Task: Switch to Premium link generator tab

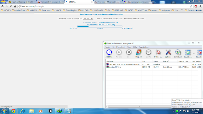Action: tap(50, 2)
